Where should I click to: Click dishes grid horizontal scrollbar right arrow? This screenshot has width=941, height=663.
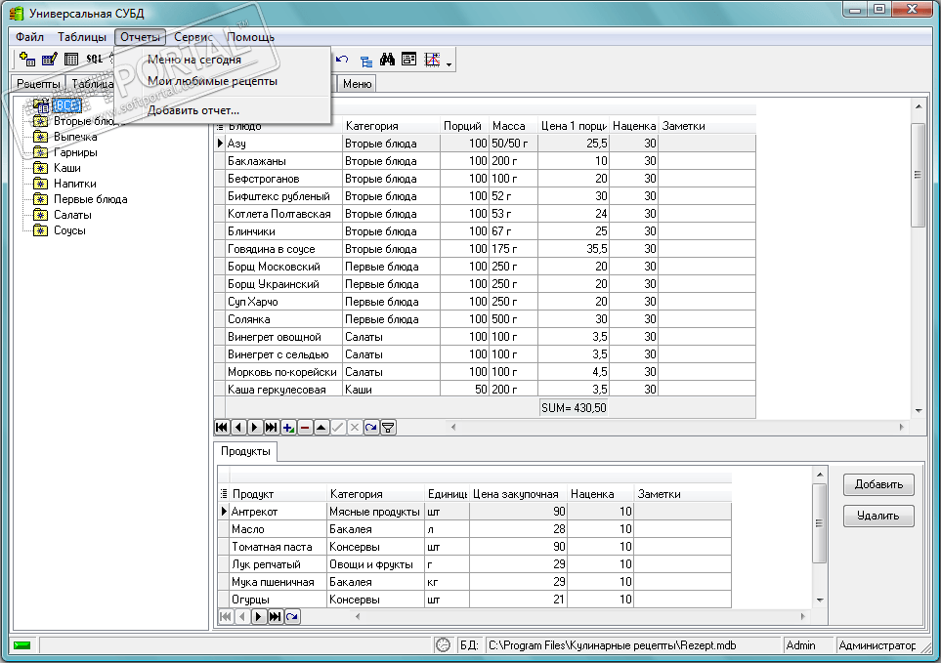point(901,428)
